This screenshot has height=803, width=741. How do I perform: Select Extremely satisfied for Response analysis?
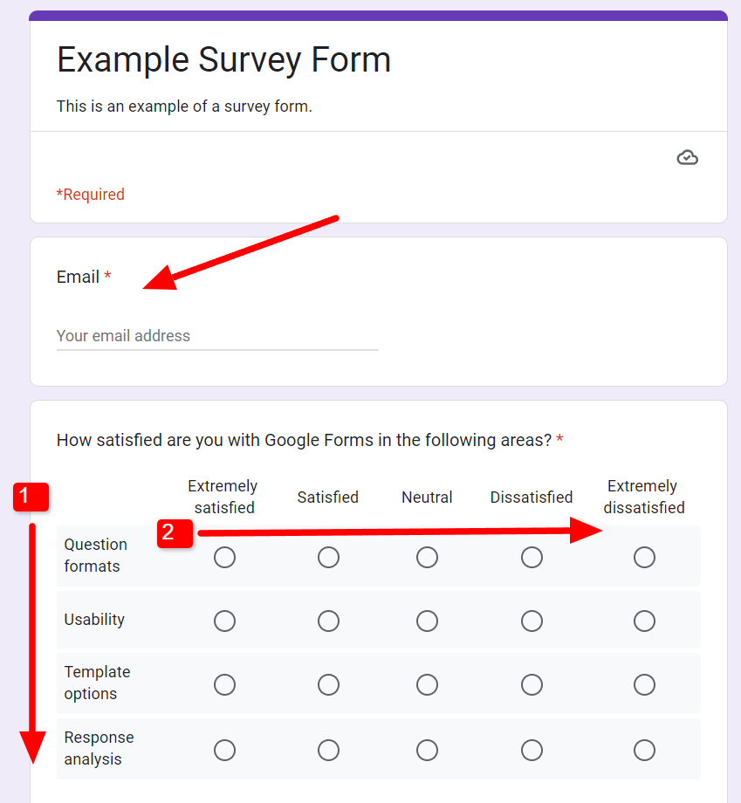pyautogui.click(x=224, y=750)
